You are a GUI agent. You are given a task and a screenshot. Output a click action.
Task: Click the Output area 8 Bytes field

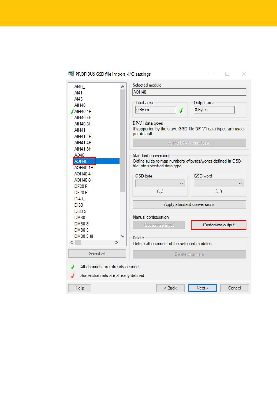(214, 110)
